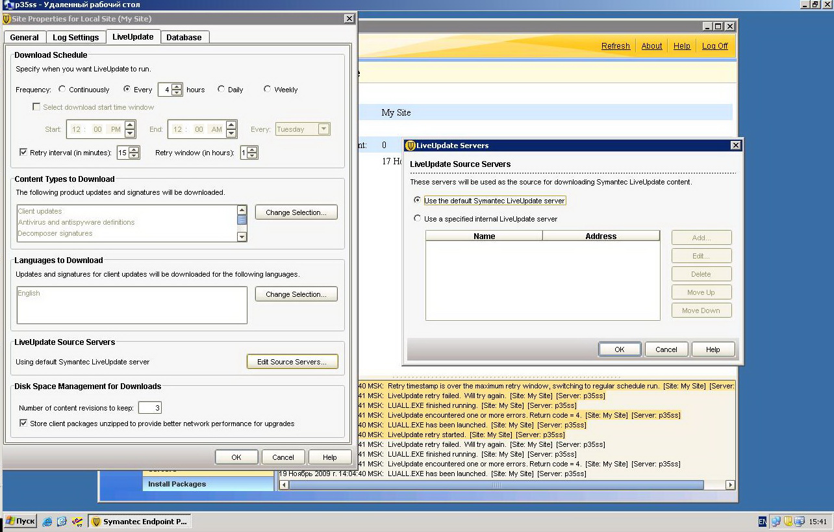Click 'English' in the languages list
834x532 pixels.
point(29,293)
